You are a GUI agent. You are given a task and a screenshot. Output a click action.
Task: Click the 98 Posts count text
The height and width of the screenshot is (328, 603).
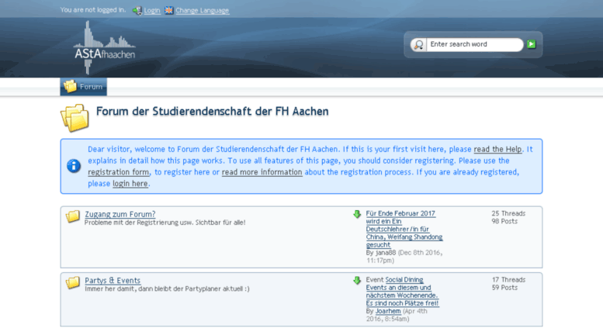(504, 222)
